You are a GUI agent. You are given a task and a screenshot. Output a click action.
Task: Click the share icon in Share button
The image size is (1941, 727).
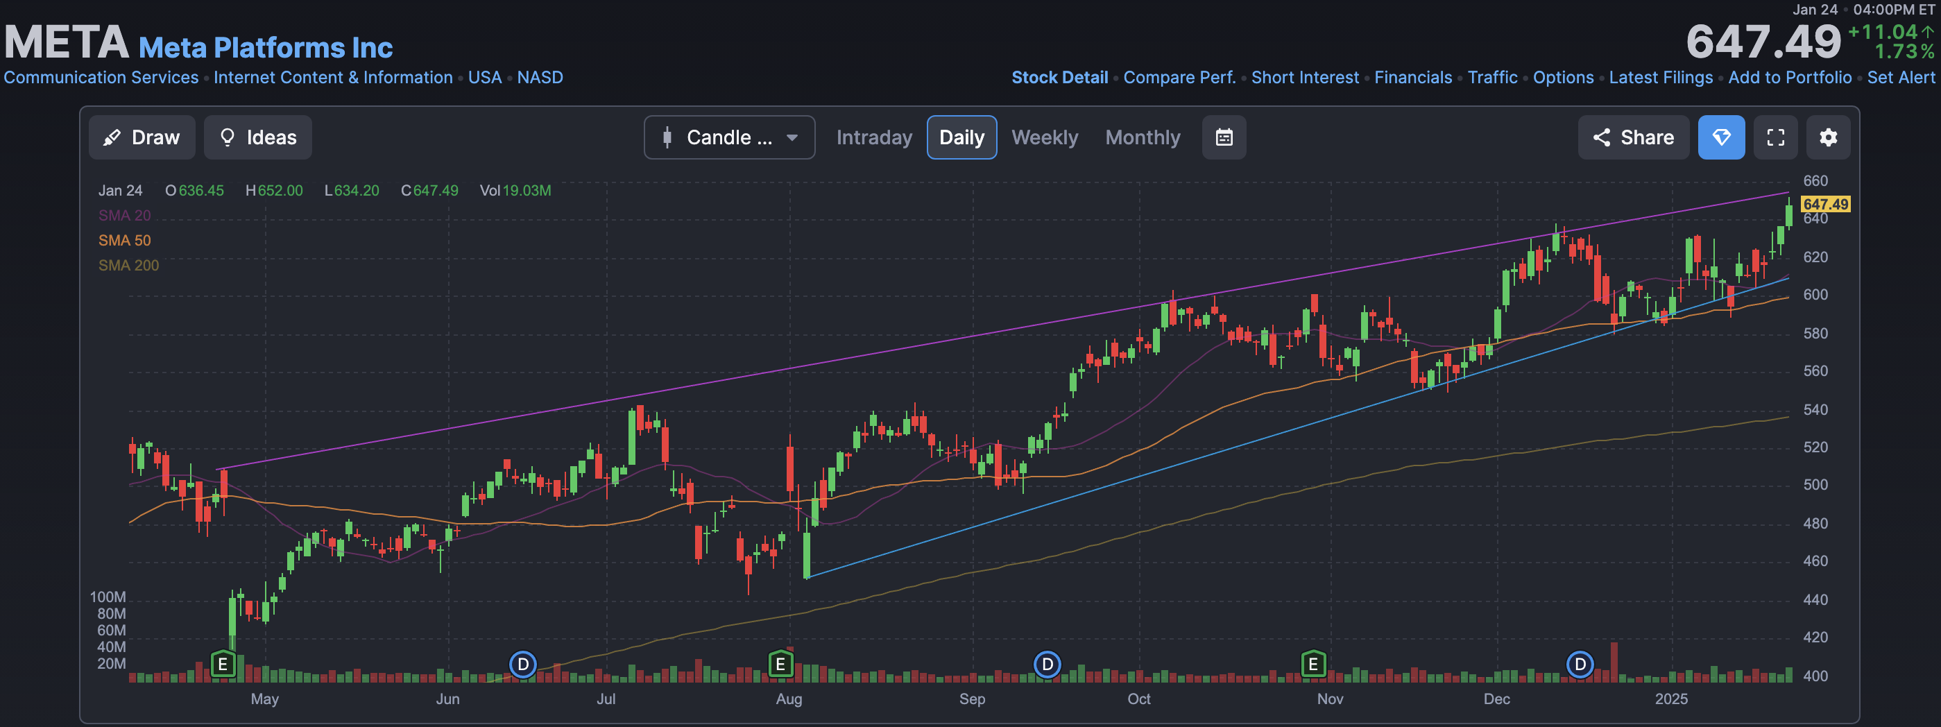click(1601, 137)
